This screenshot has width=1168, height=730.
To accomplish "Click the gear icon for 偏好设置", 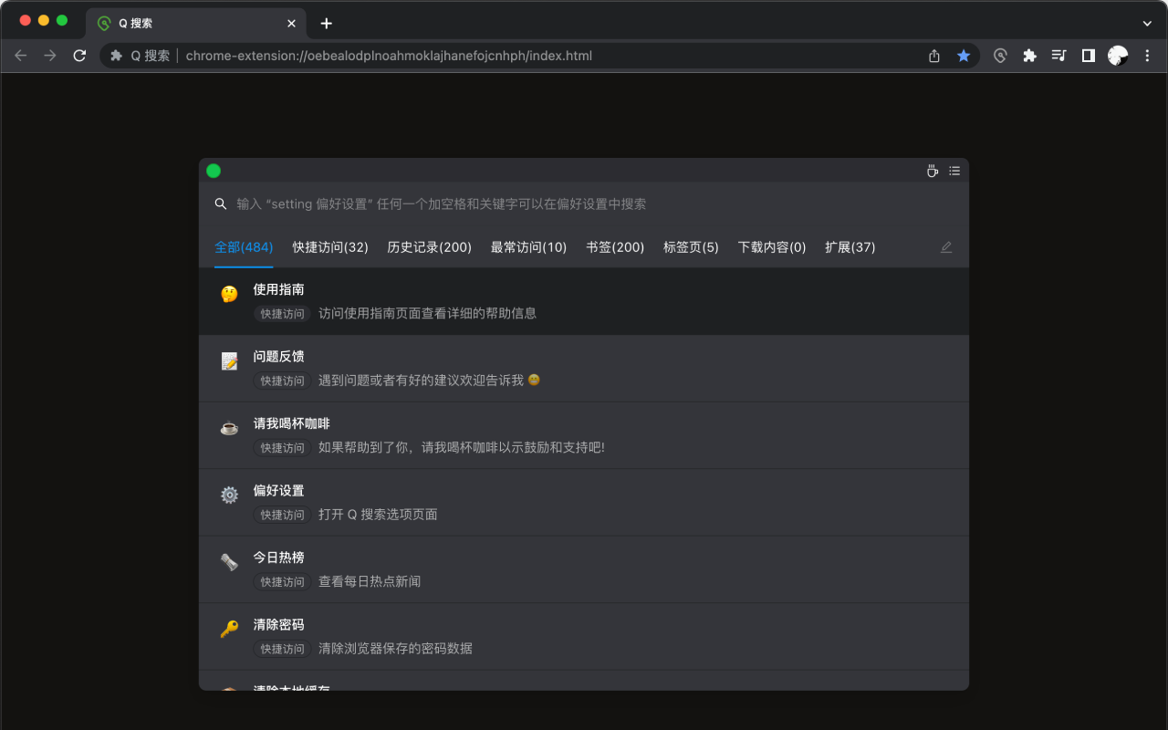I will point(229,495).
